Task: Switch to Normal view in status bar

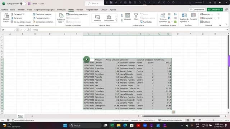Action: [188, 120]
